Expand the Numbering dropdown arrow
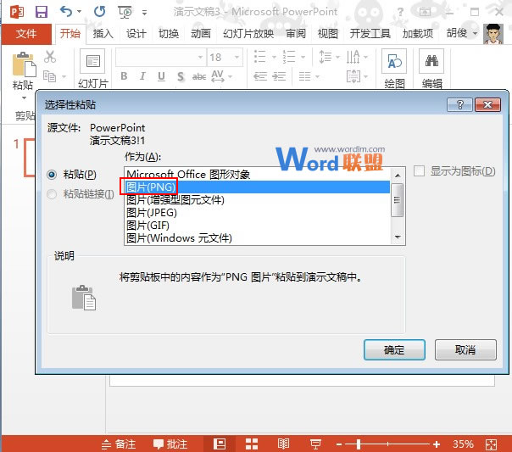This screenshot has width=512, height=452. [303, 57]
